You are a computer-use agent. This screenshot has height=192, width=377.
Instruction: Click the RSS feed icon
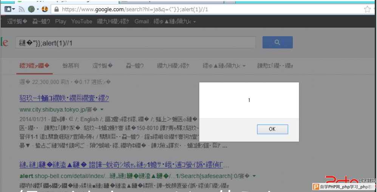[x=22, y=9]
